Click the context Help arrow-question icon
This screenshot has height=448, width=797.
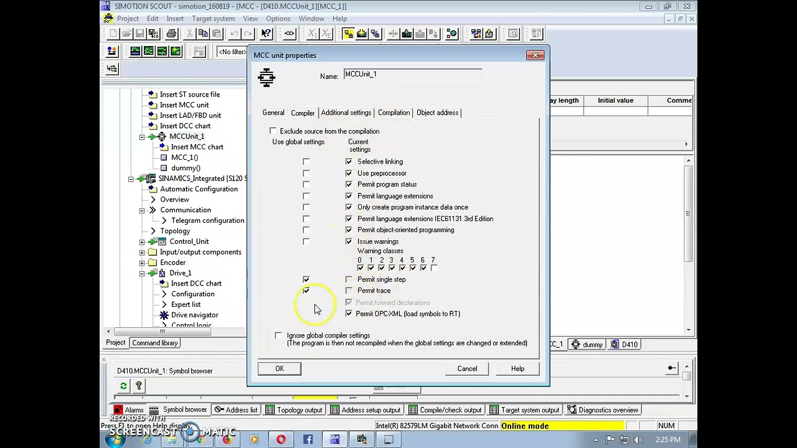266,34
